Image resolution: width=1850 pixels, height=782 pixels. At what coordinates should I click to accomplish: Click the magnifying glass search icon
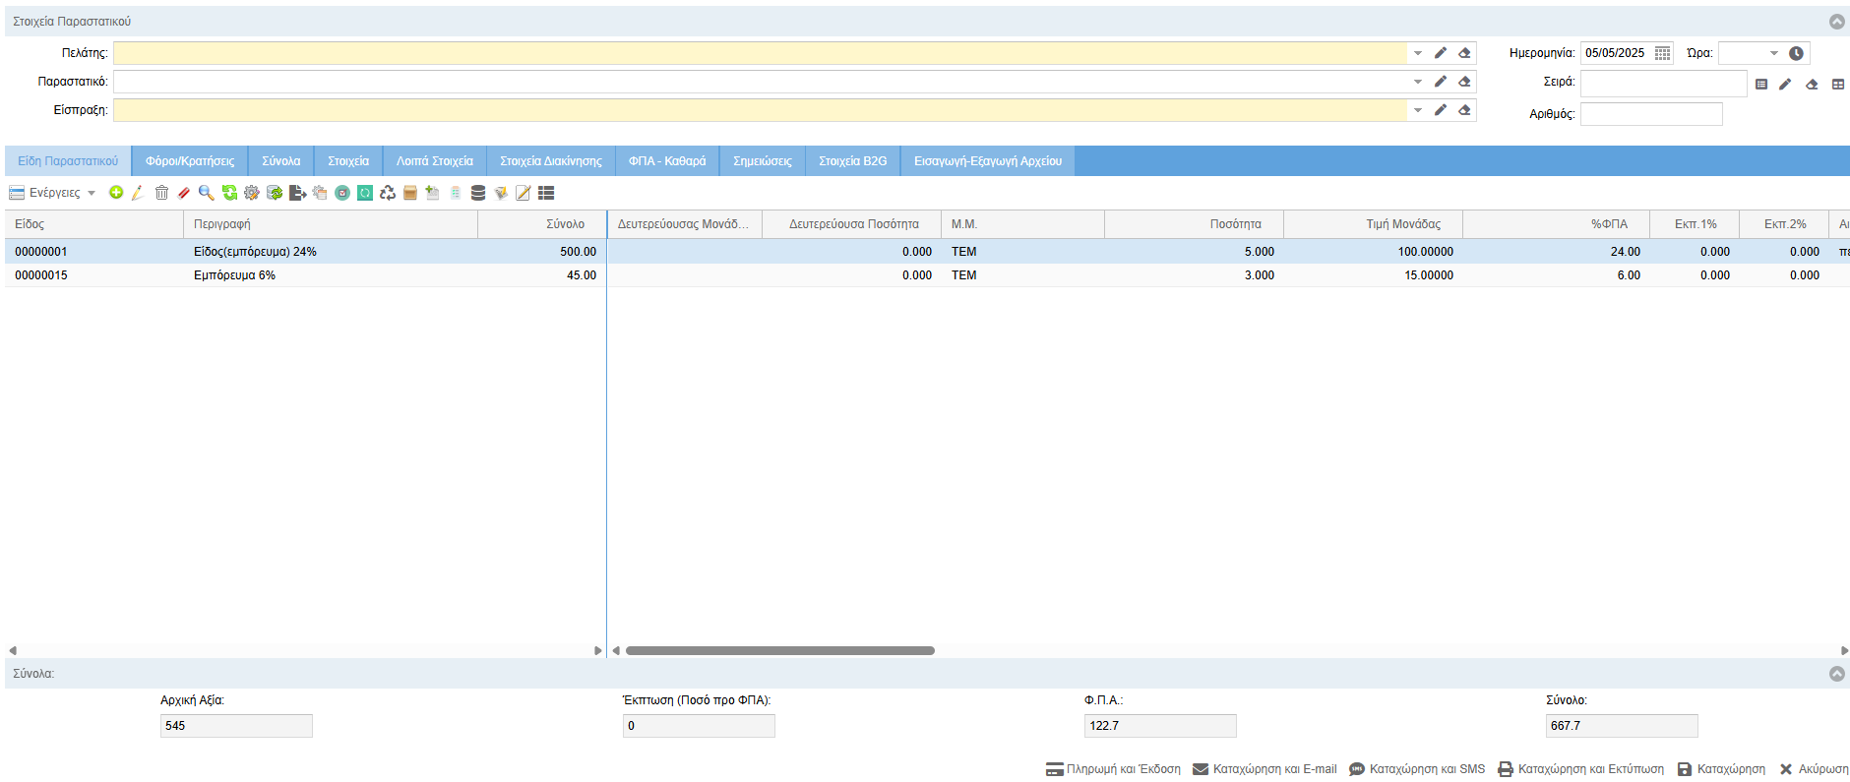[206, 193]
